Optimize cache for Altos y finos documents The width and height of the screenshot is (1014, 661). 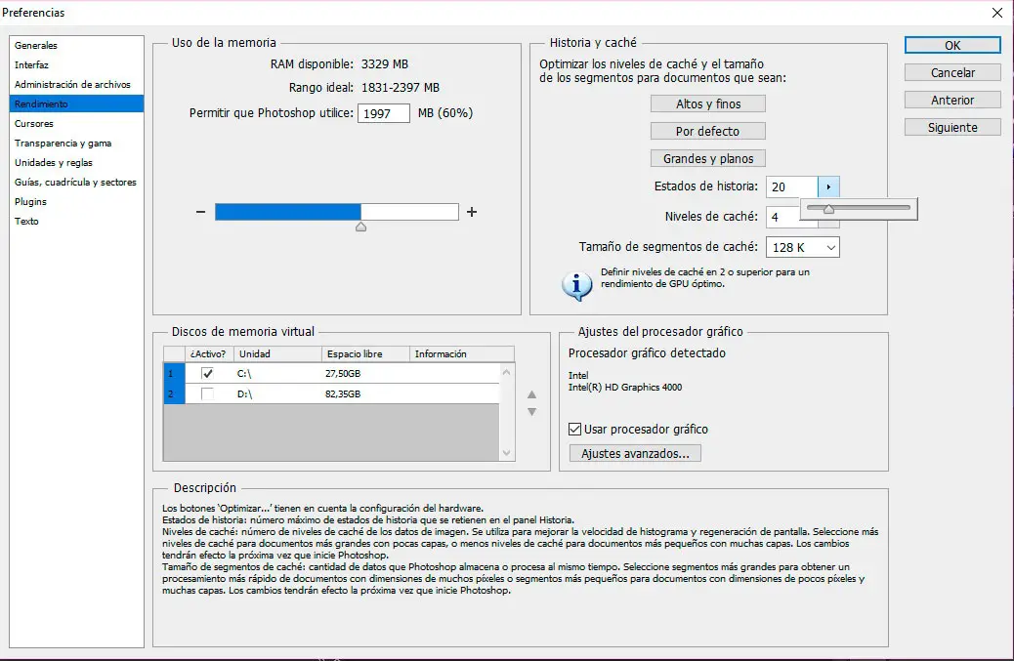tap(708, 104)
